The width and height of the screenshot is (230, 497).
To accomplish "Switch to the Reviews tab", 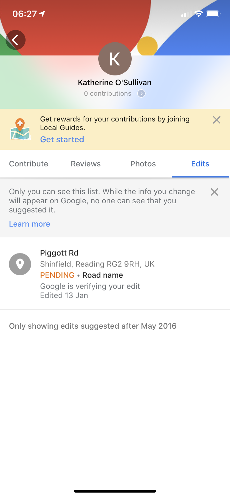I will pos(86,164).
